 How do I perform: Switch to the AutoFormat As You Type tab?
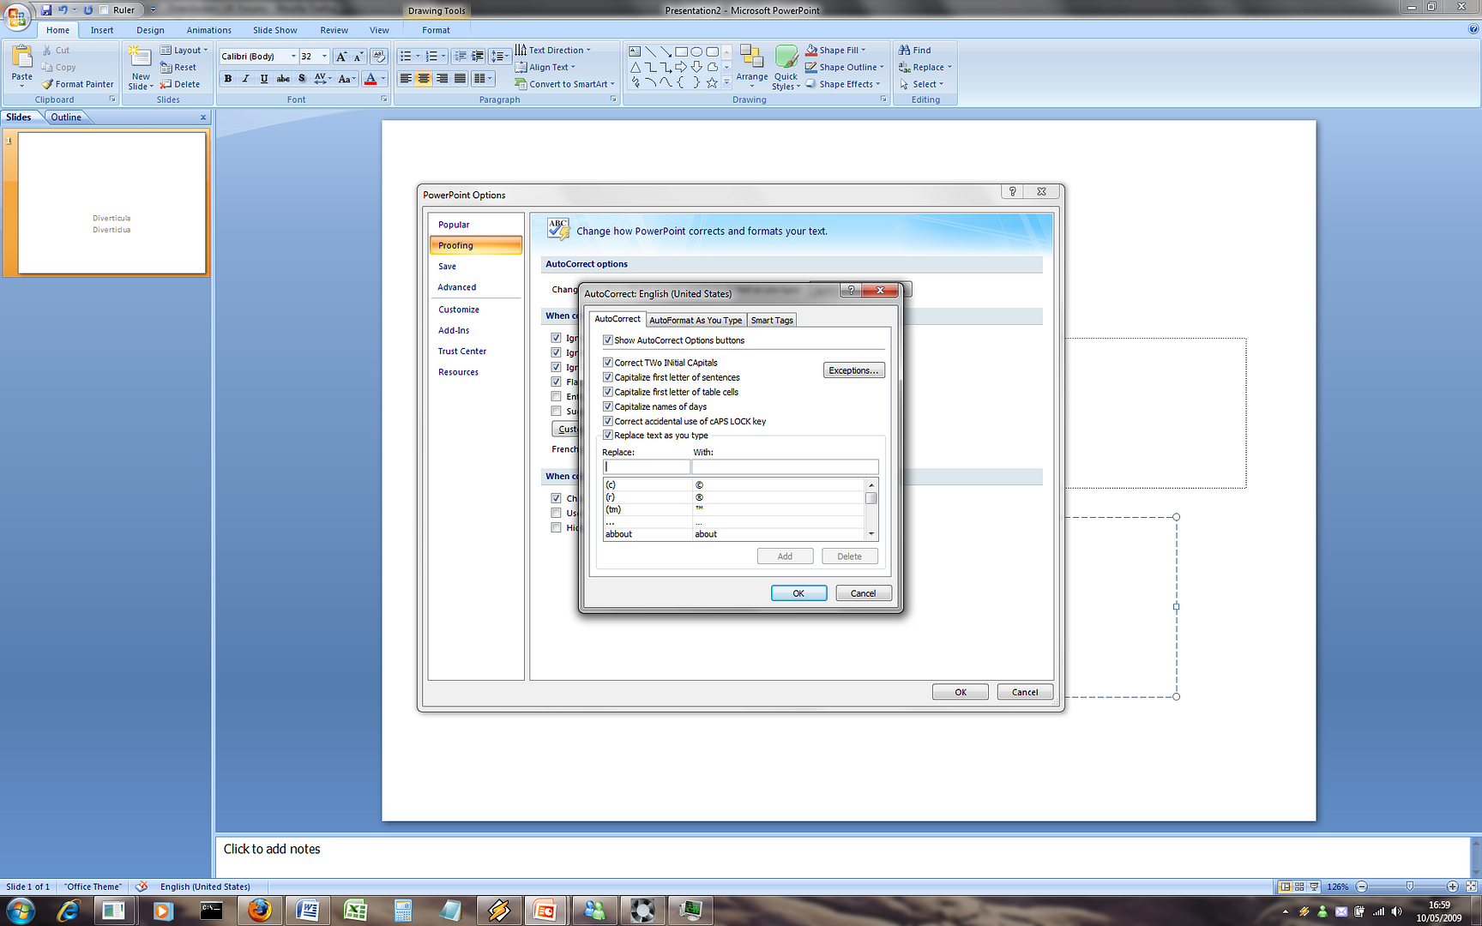click(x=696, y=320)
